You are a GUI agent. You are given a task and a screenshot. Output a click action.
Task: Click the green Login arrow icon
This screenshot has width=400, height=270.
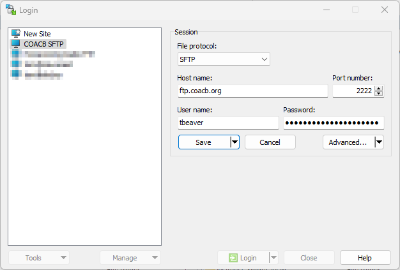[233, 258]
